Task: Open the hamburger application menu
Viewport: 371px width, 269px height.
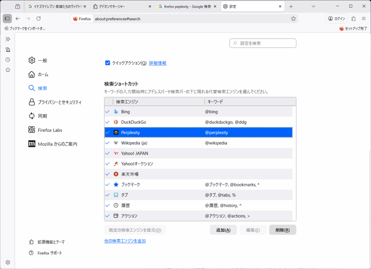Action: (x=363, y=18)
